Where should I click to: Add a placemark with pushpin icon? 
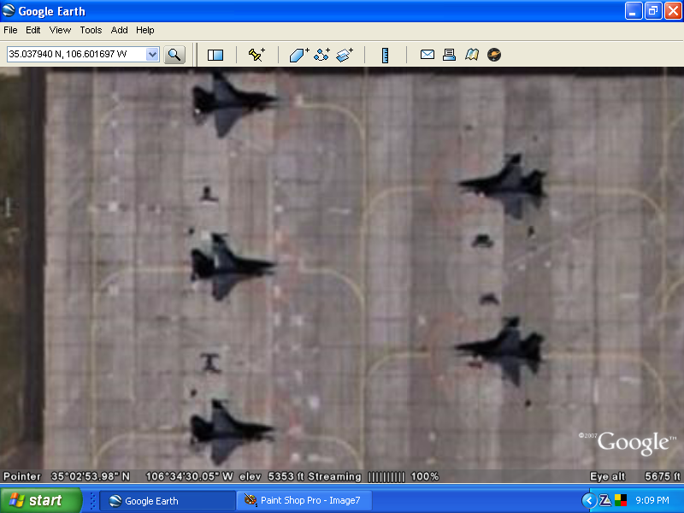(x=256, y=55)
